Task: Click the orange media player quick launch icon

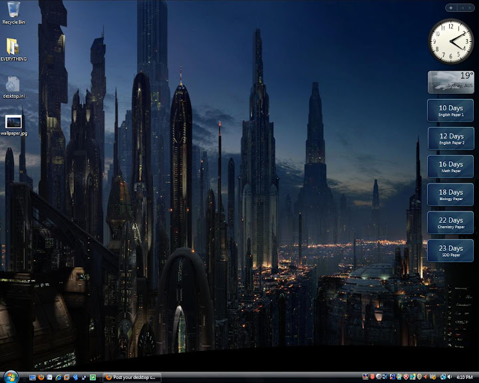Action: [x=67, y=377]
